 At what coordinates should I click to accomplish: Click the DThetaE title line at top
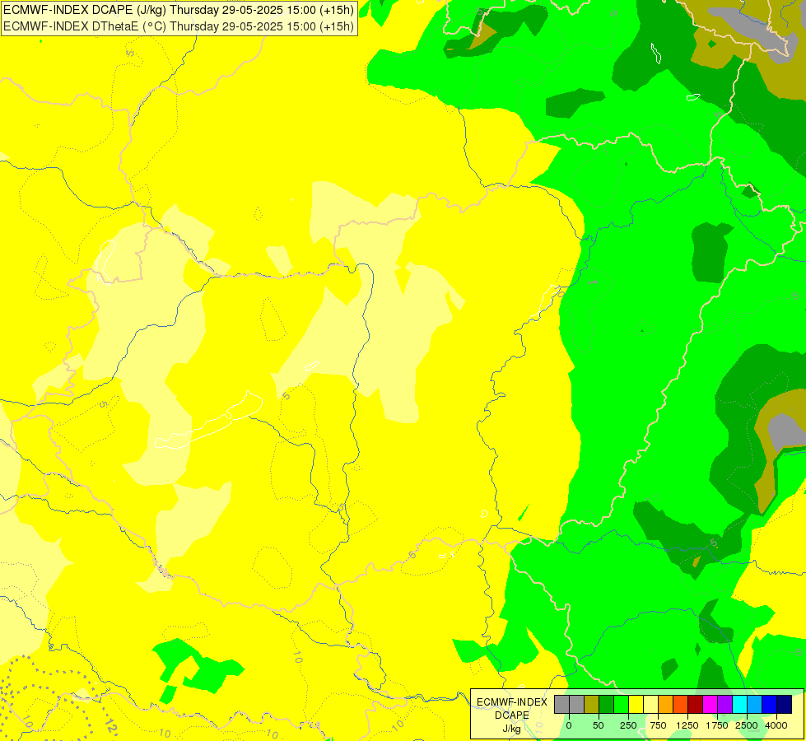click(x=179, y=26)
